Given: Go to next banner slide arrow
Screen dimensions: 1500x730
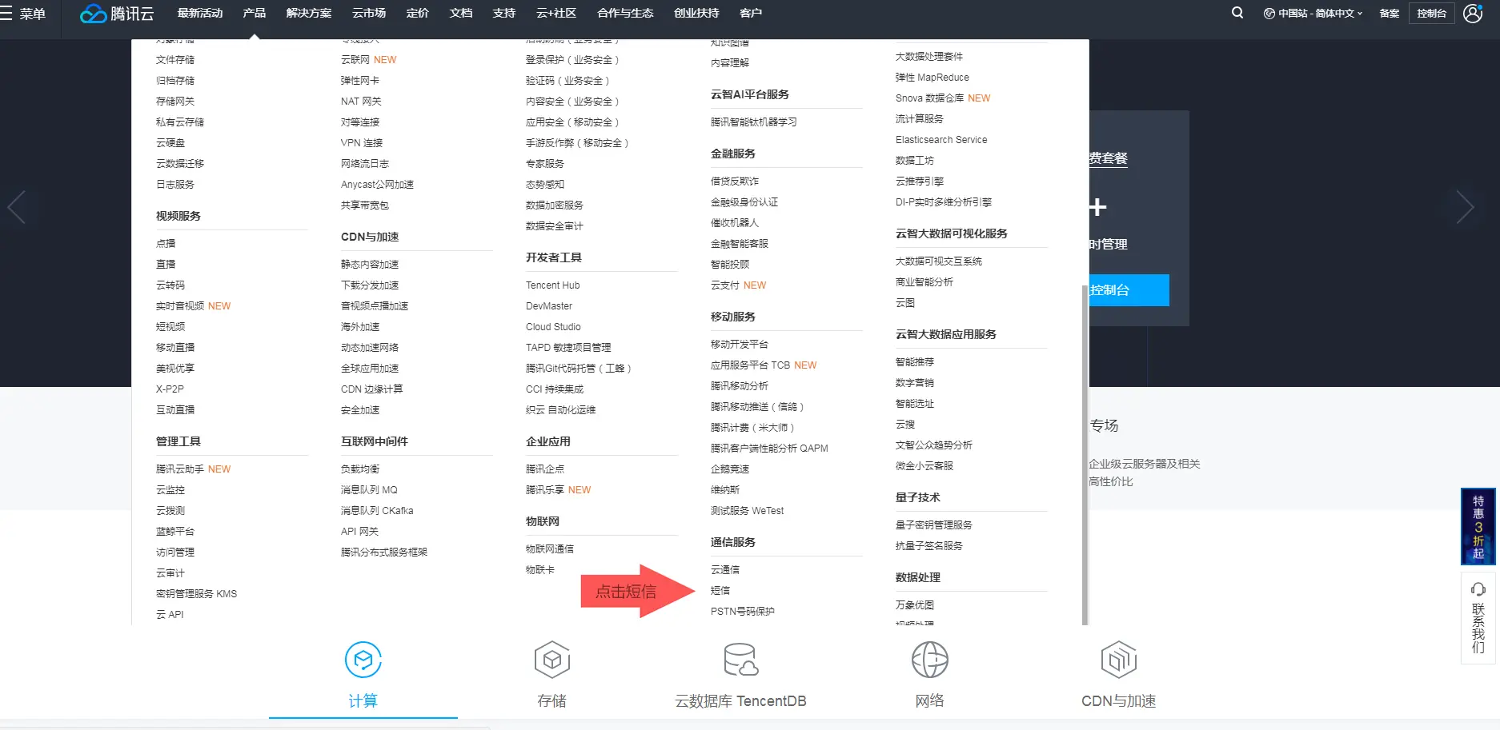Looking at the screenshot, I should point(1465,207).
